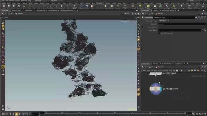Click the connectivity4 node name field
The height and width of the screenshot is (116, 207).
coord(174,17)
